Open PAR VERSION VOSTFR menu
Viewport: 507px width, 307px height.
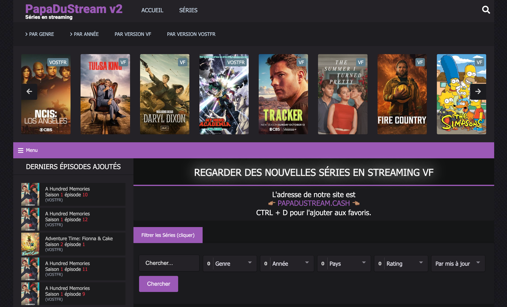[191, 34]
